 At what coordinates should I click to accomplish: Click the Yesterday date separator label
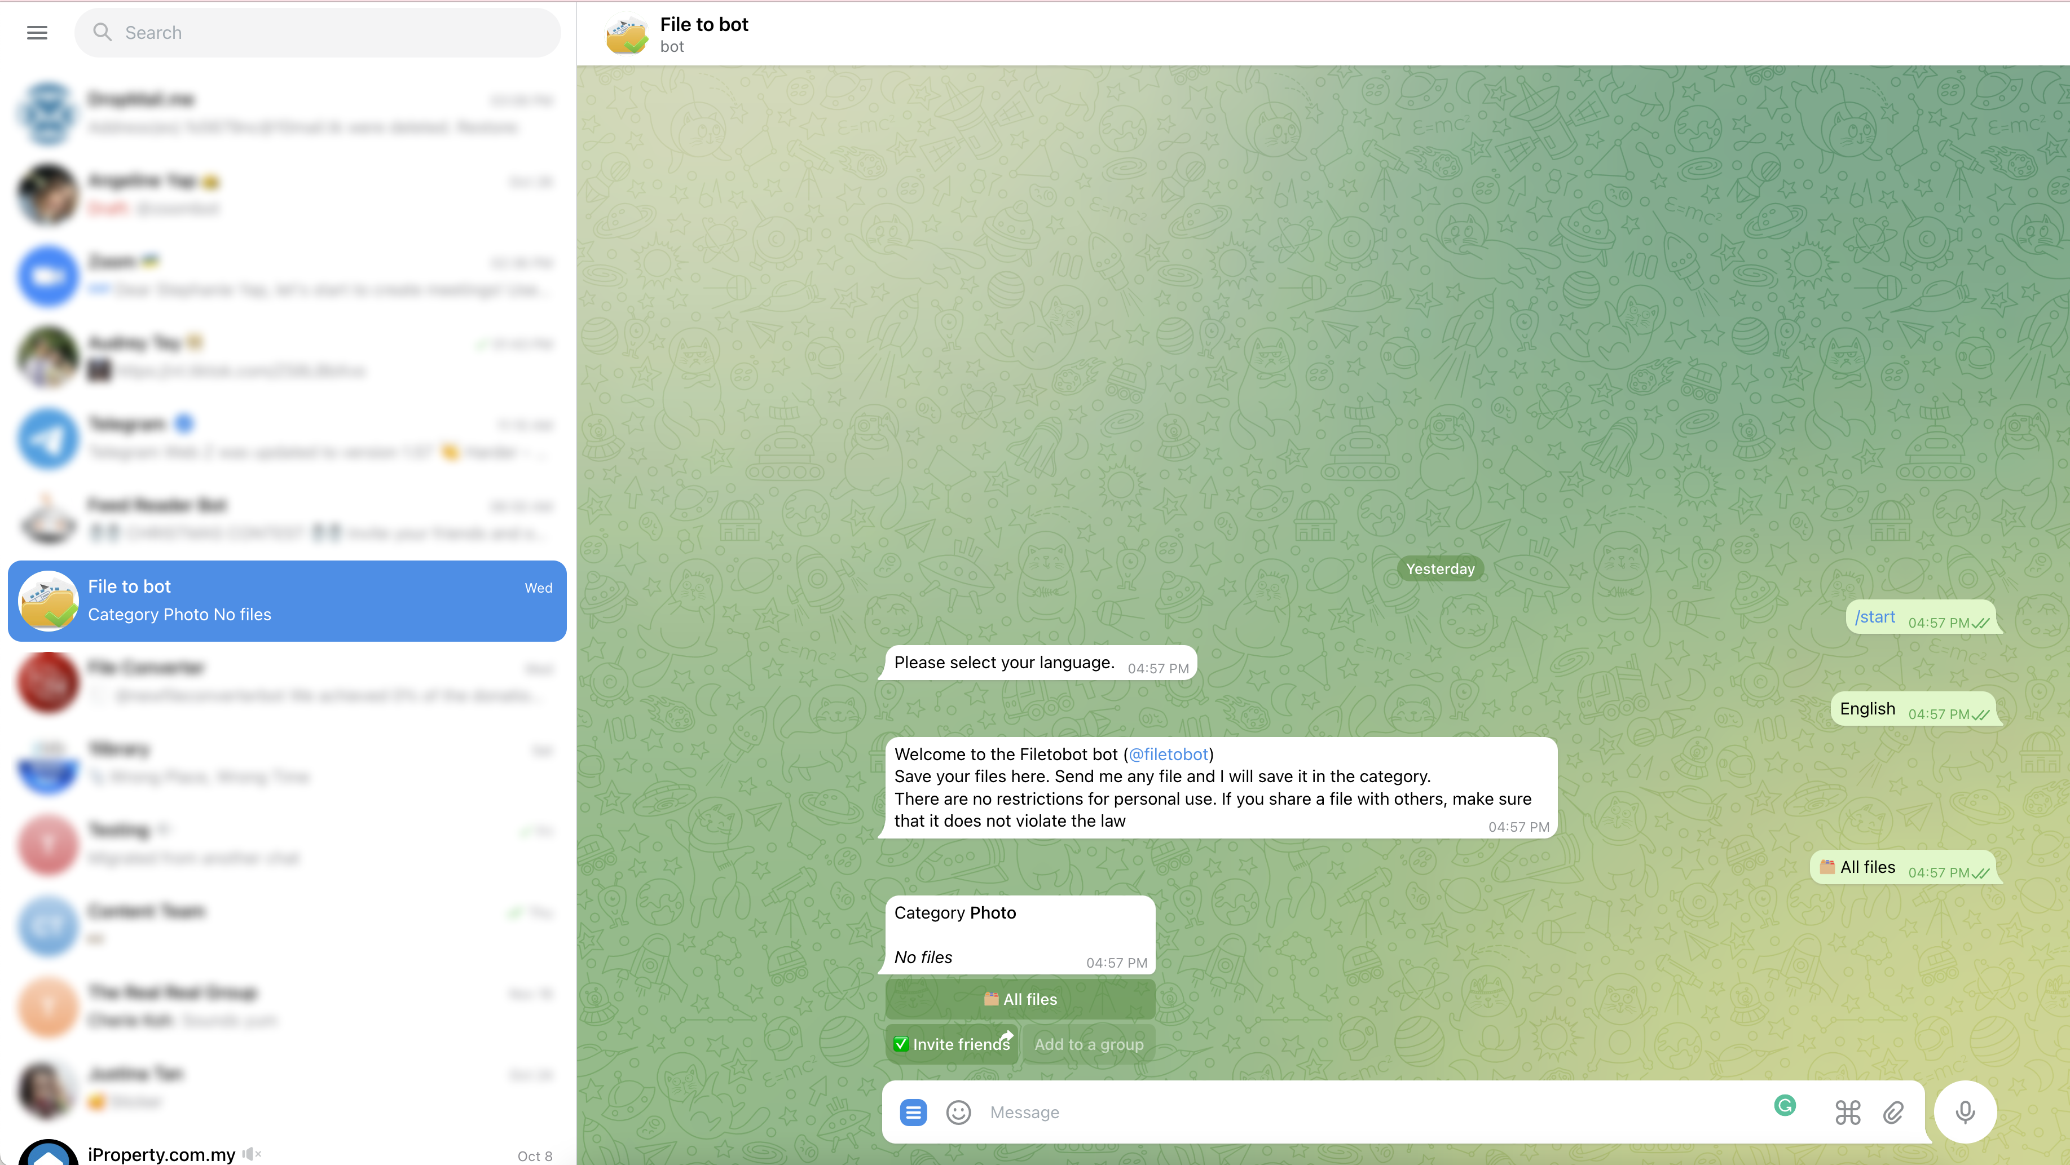pyautogui.click(x=1440, y=570)
